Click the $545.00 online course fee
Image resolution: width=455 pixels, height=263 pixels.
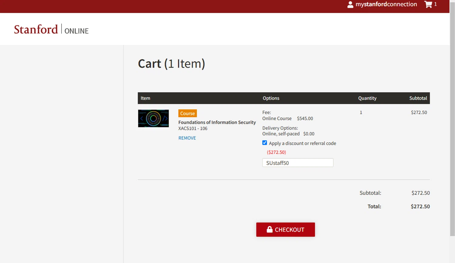305,119
